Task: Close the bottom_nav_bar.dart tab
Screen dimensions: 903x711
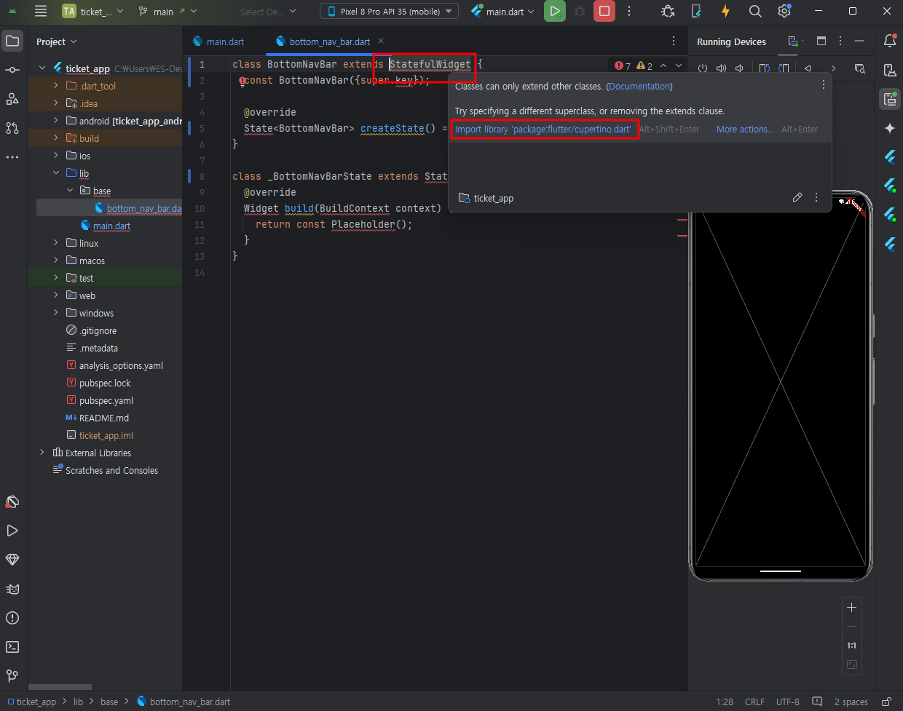Action: pyautogui.click(x=381, y=41)
